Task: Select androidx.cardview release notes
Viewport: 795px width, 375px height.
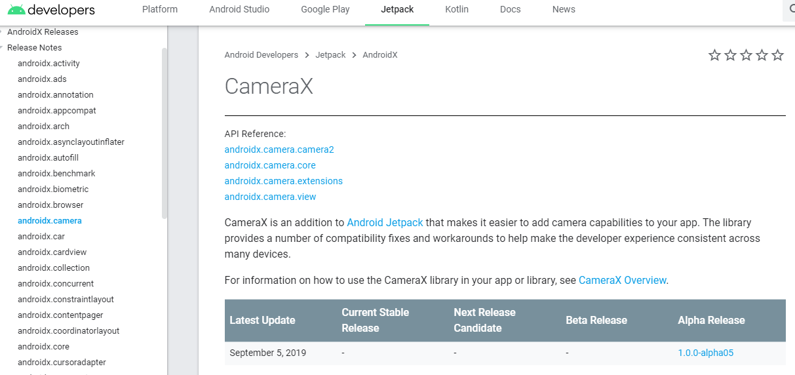Action: coord(52,252)
